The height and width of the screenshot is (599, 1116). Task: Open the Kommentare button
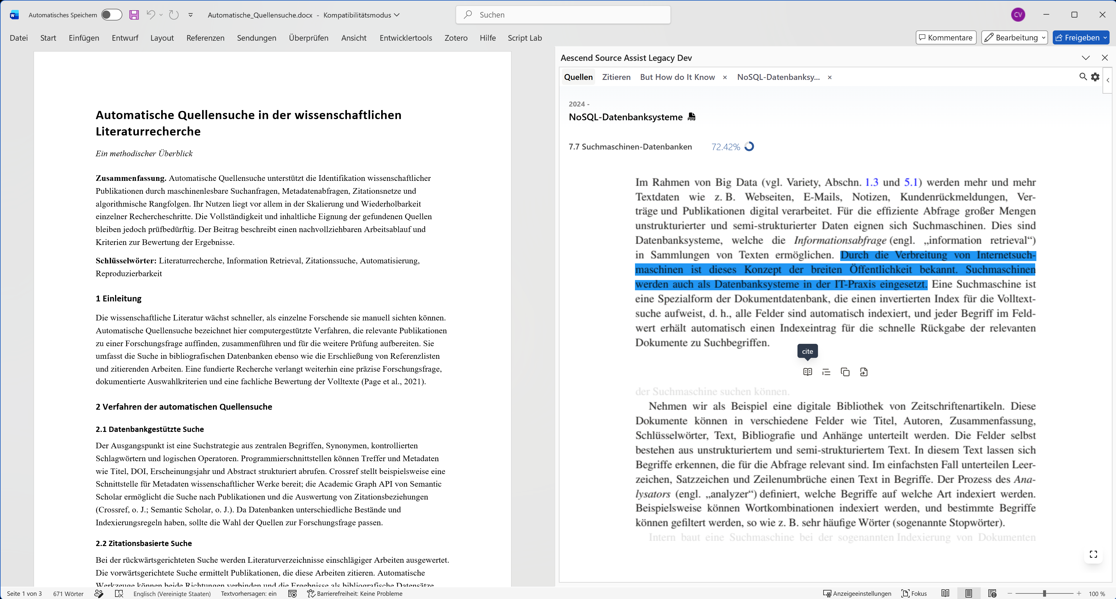pos(946,38)
